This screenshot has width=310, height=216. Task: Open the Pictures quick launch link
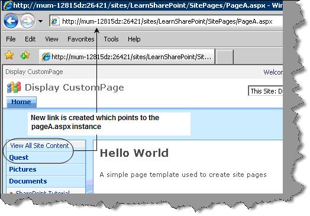point(22,169)
